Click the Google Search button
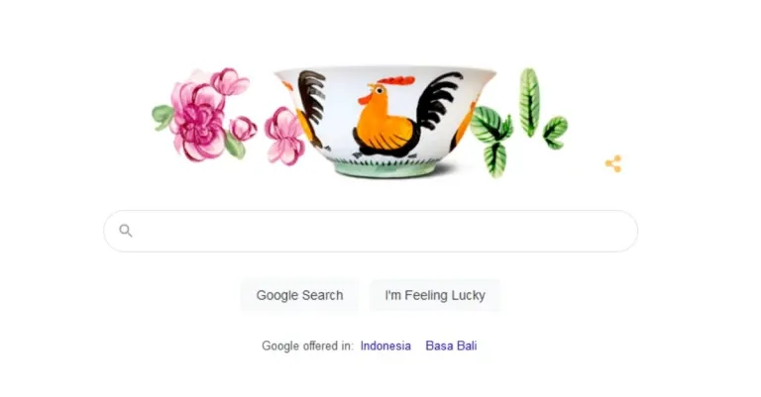This screenshot has height=397, width=761. pos(299,295)
